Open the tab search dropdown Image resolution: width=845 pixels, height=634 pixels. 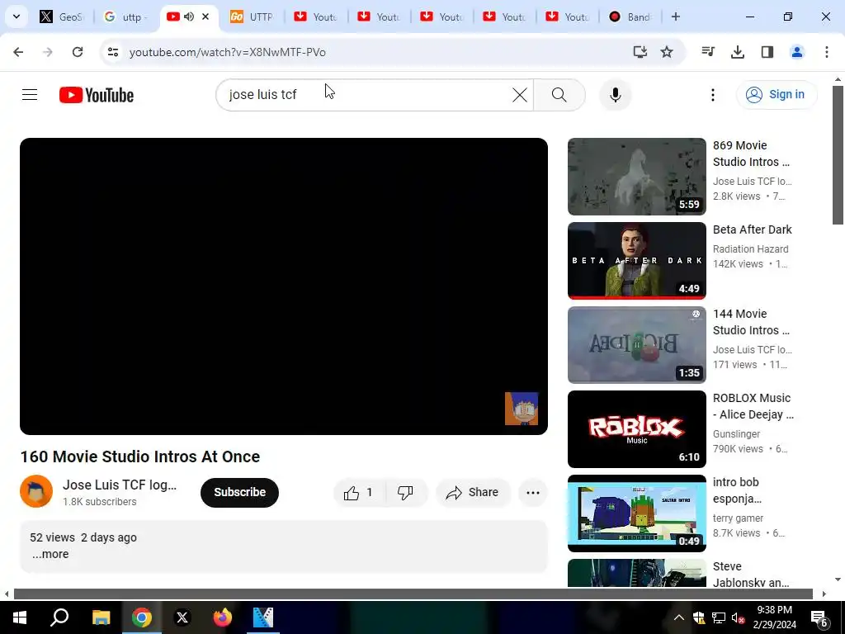tap(17, 17)
